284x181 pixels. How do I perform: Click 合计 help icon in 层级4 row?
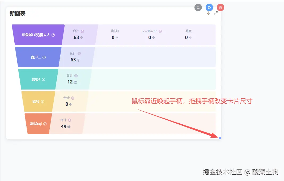click(76, 76)
